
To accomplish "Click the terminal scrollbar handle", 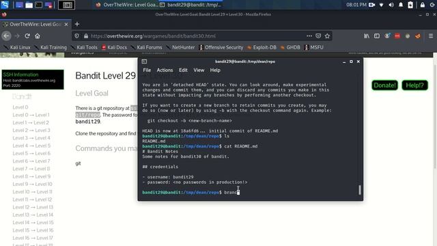I will tap(360, 190).
